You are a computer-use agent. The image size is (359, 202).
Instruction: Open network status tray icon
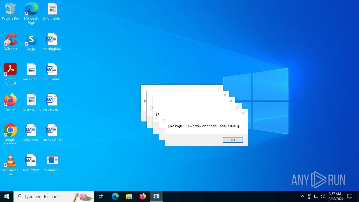coord(316,196)
